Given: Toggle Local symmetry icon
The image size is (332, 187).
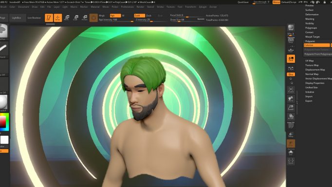Looking at the screenshot, I should point(291,58).
